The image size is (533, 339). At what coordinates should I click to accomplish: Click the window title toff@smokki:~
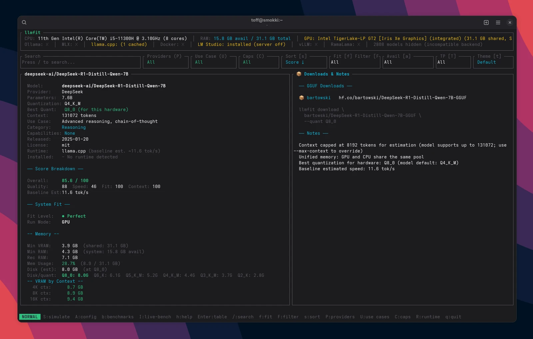click(267, 20)
